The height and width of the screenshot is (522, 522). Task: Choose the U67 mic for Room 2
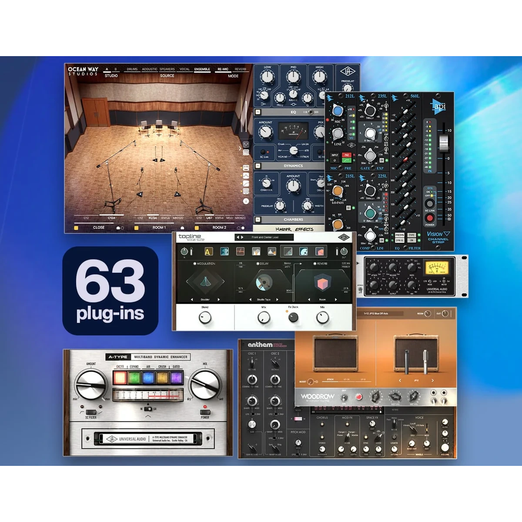209,218
